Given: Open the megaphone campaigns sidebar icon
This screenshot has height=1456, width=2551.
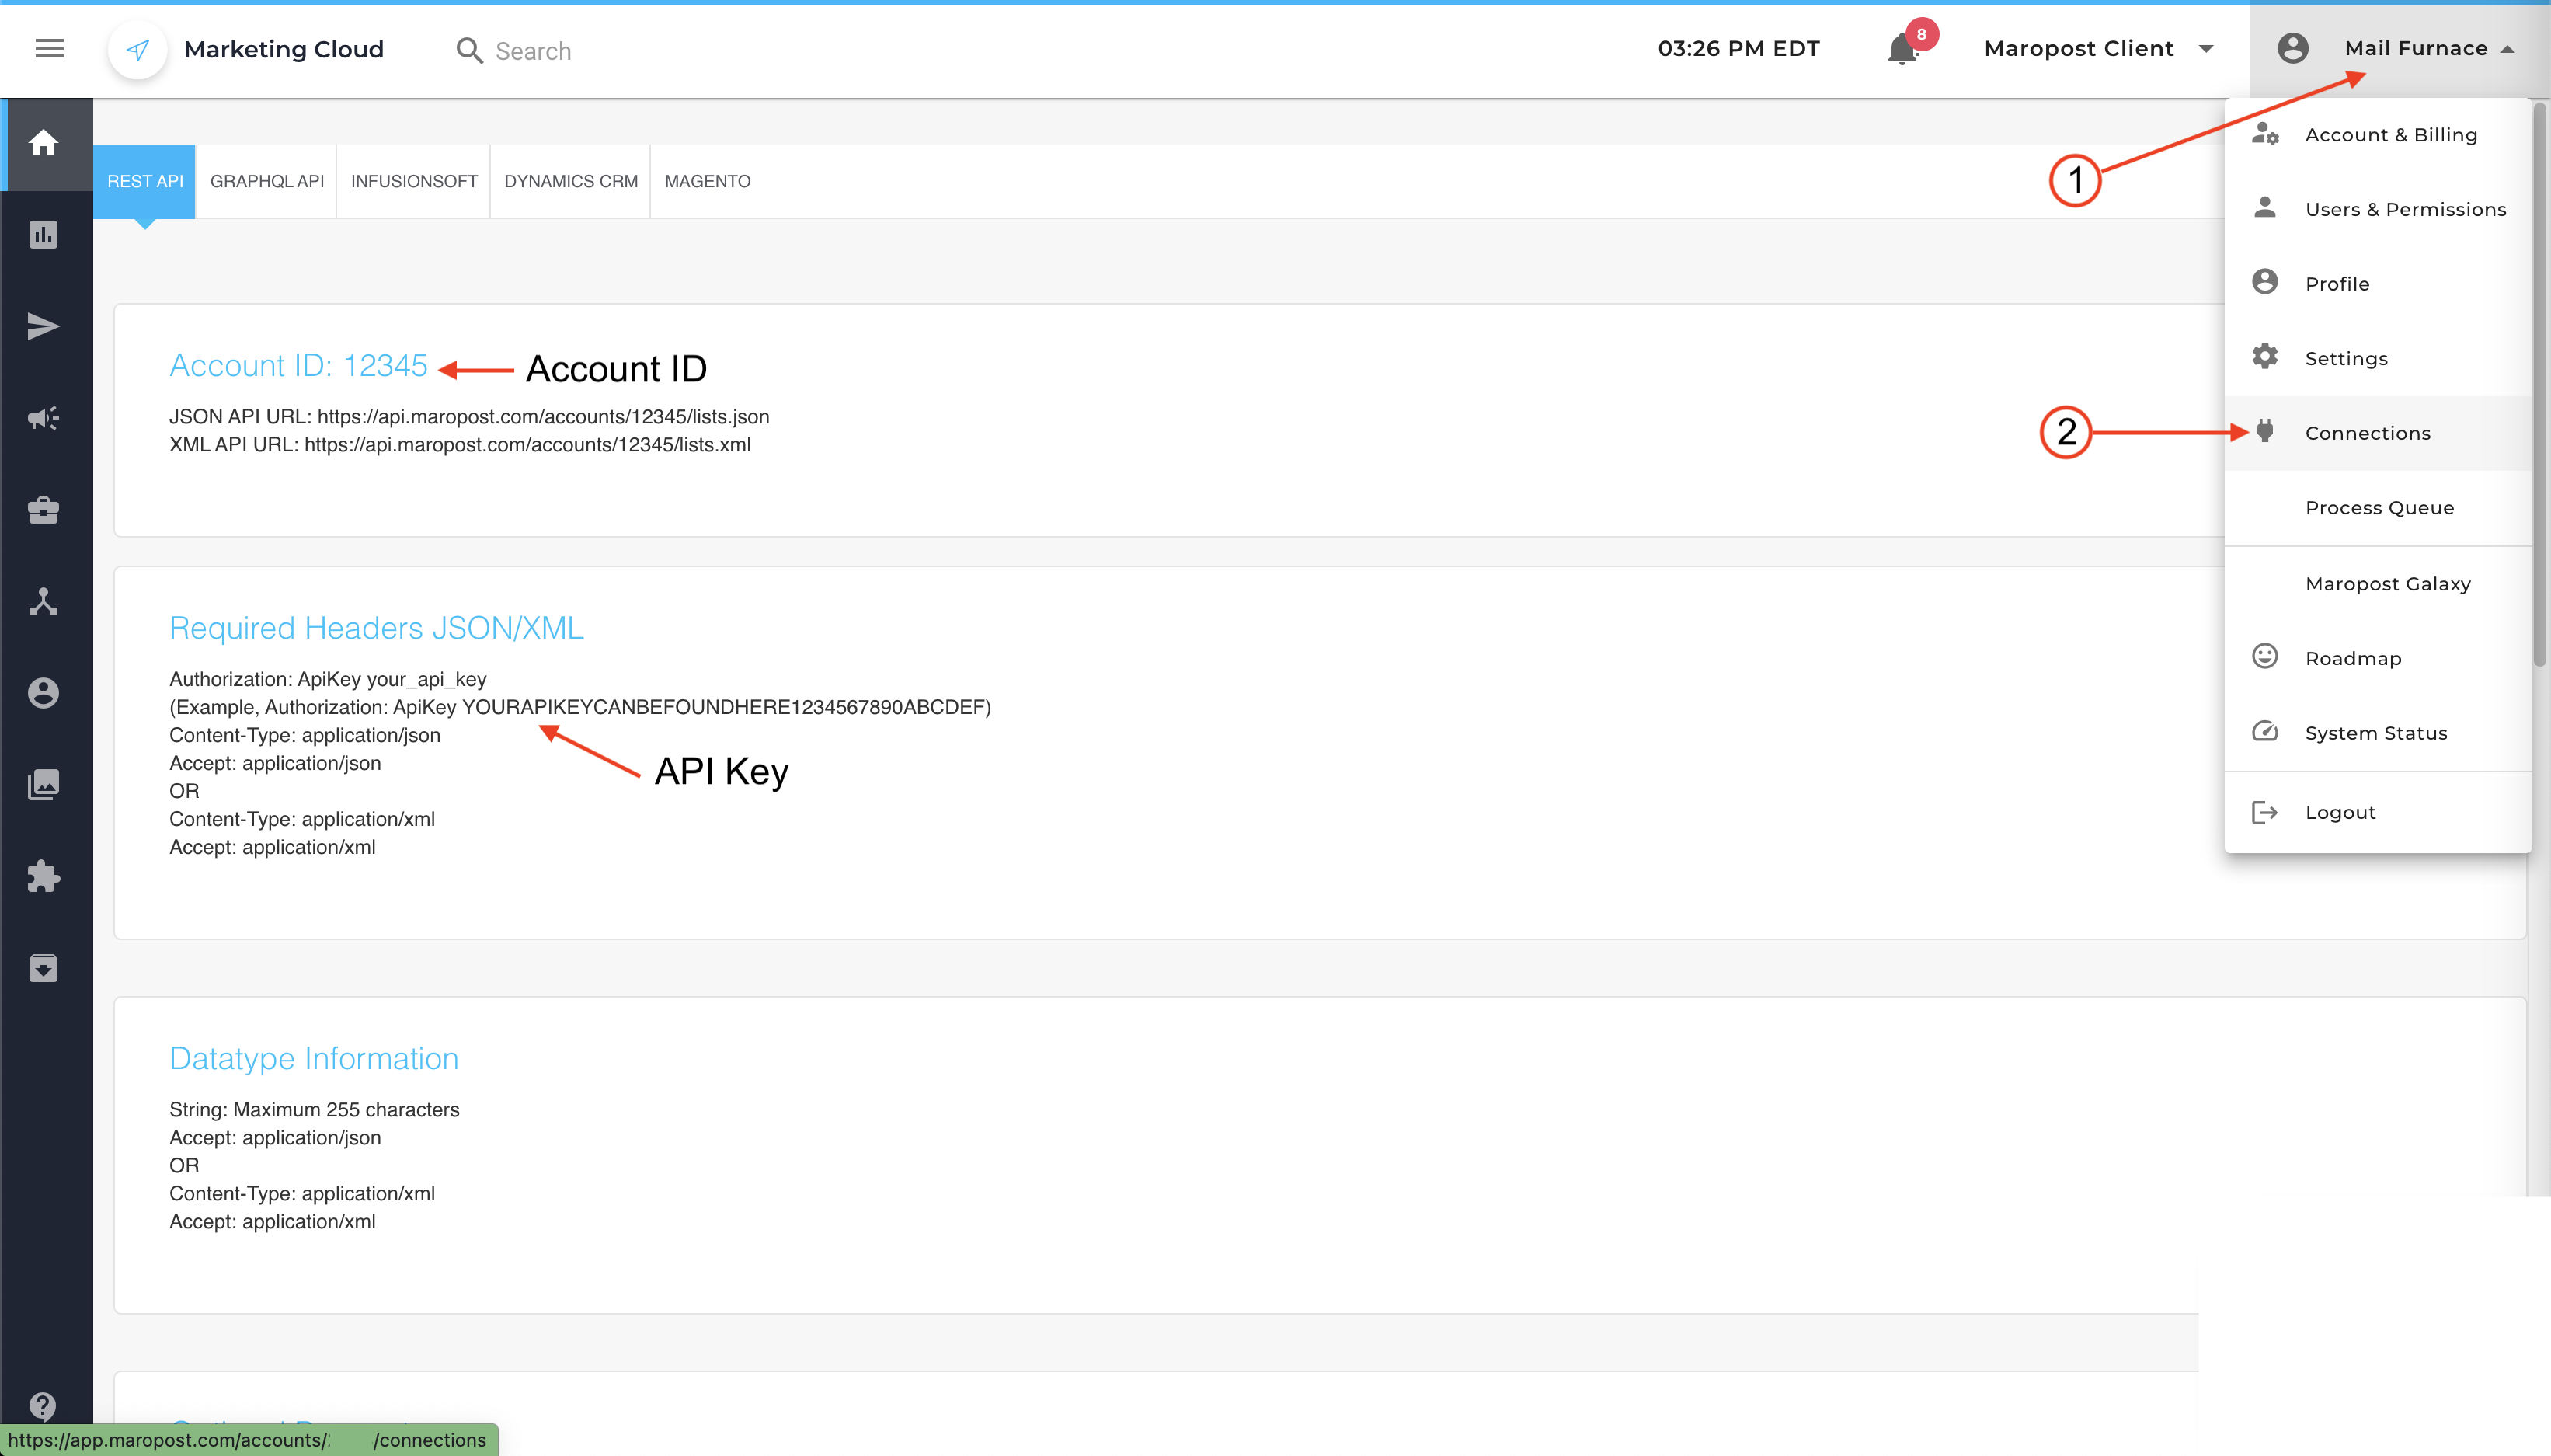Looking at the screenshot, I should (x=43, y=418).
